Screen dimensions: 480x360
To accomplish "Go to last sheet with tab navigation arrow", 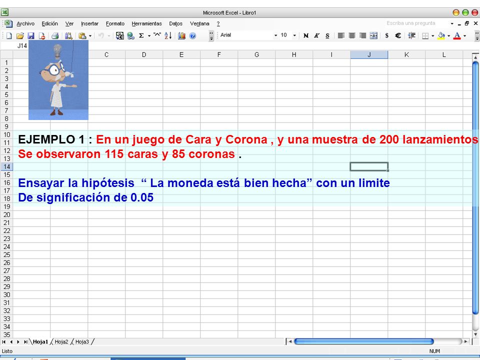I will point(25,341).
